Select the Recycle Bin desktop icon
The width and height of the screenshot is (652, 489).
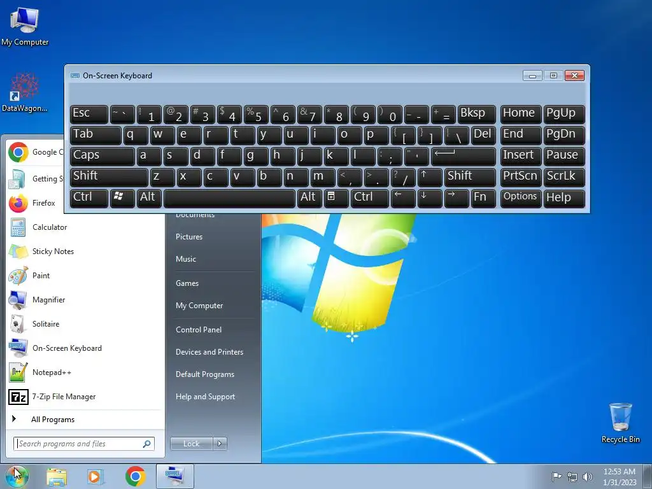click(x=620, y=423)
